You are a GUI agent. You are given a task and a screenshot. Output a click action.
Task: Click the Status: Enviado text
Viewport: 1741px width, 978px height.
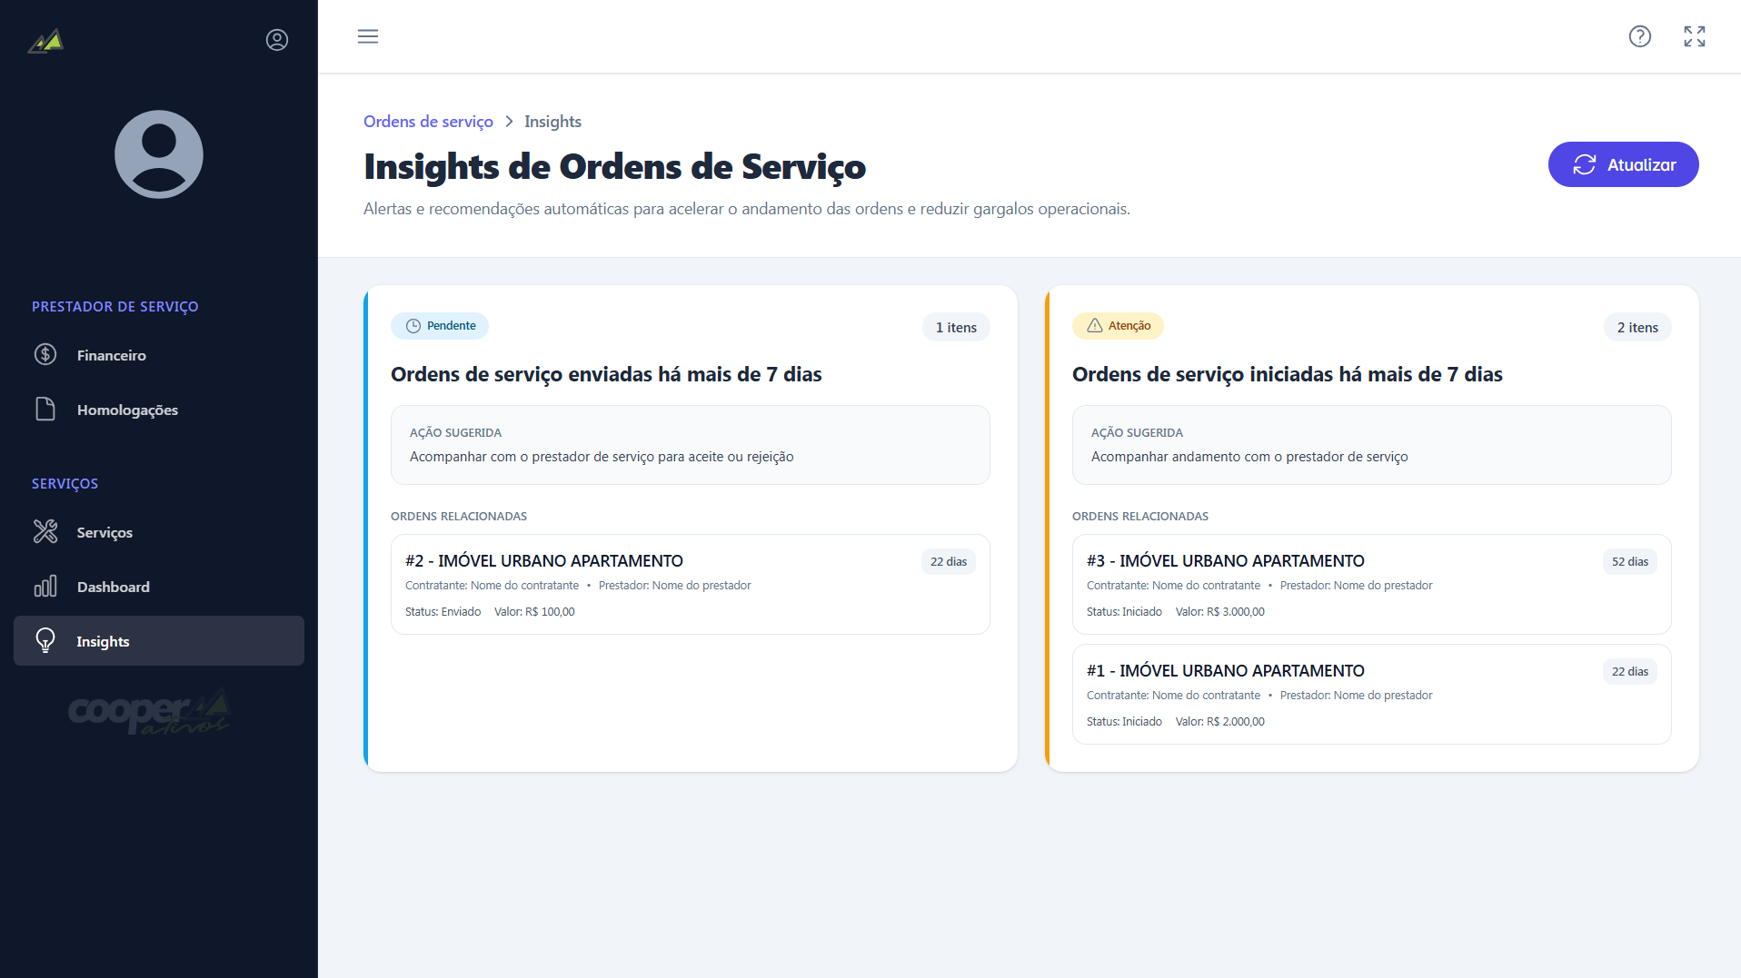[x=443, y=611]
